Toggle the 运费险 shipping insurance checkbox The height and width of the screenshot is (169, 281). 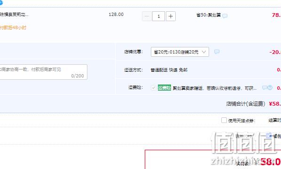point(153,88)
